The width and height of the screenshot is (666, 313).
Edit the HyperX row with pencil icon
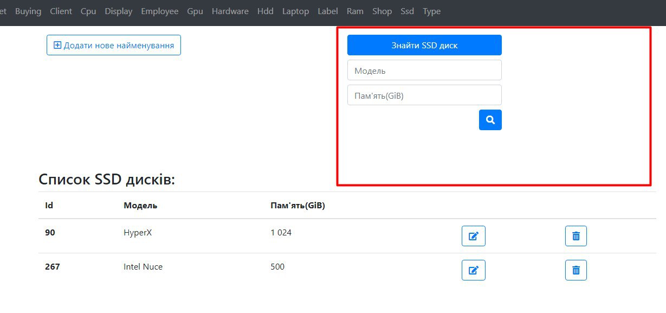click(473, 236)
